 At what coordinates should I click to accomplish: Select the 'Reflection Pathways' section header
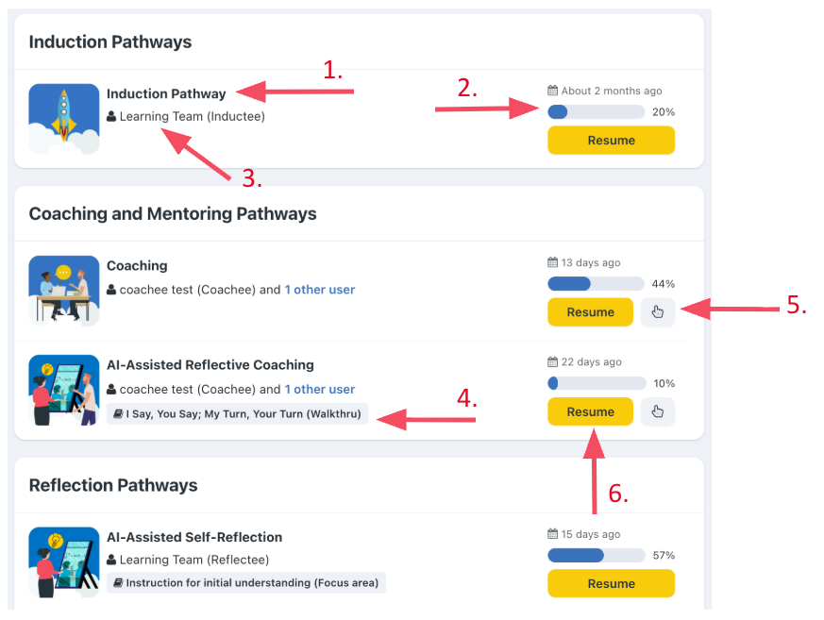pyautogui.click(x=111, y=485)
